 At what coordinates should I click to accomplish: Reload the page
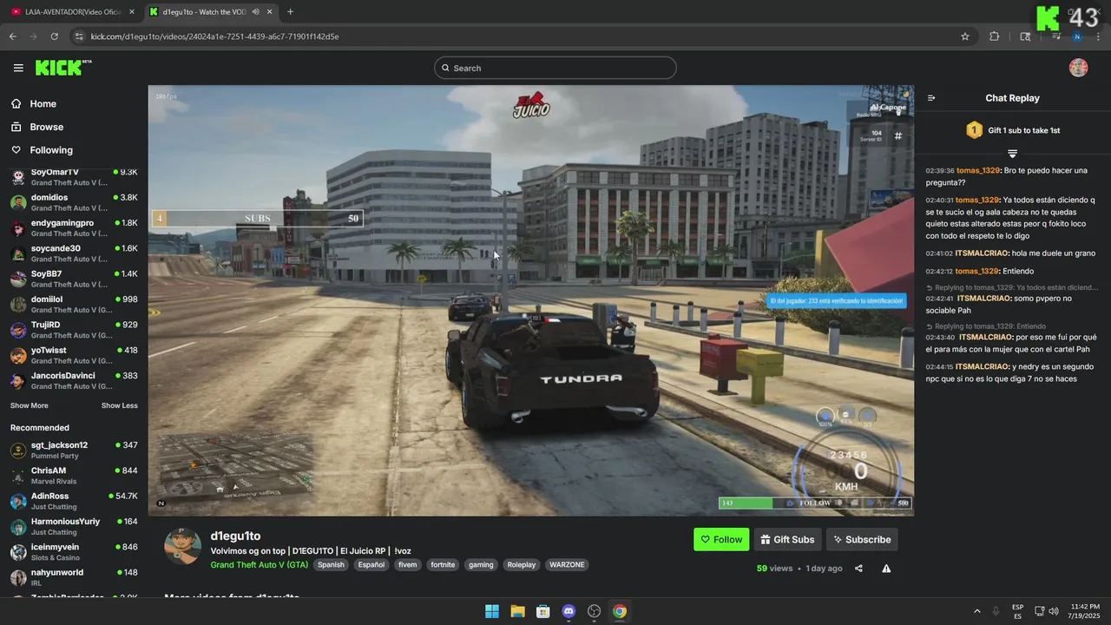[54, 36]
